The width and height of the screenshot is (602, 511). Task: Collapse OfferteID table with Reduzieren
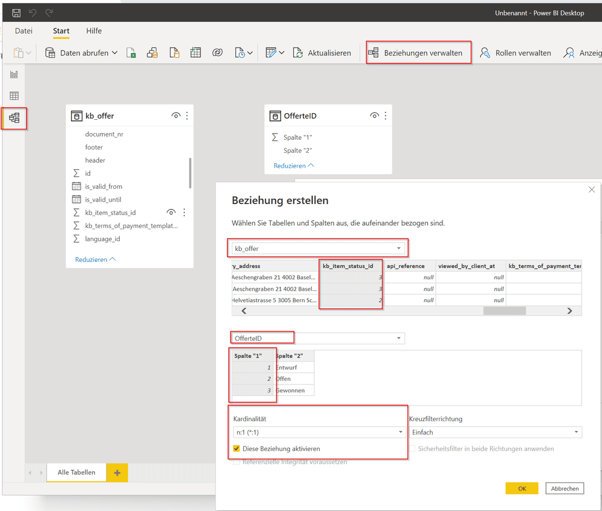point(294,166)
